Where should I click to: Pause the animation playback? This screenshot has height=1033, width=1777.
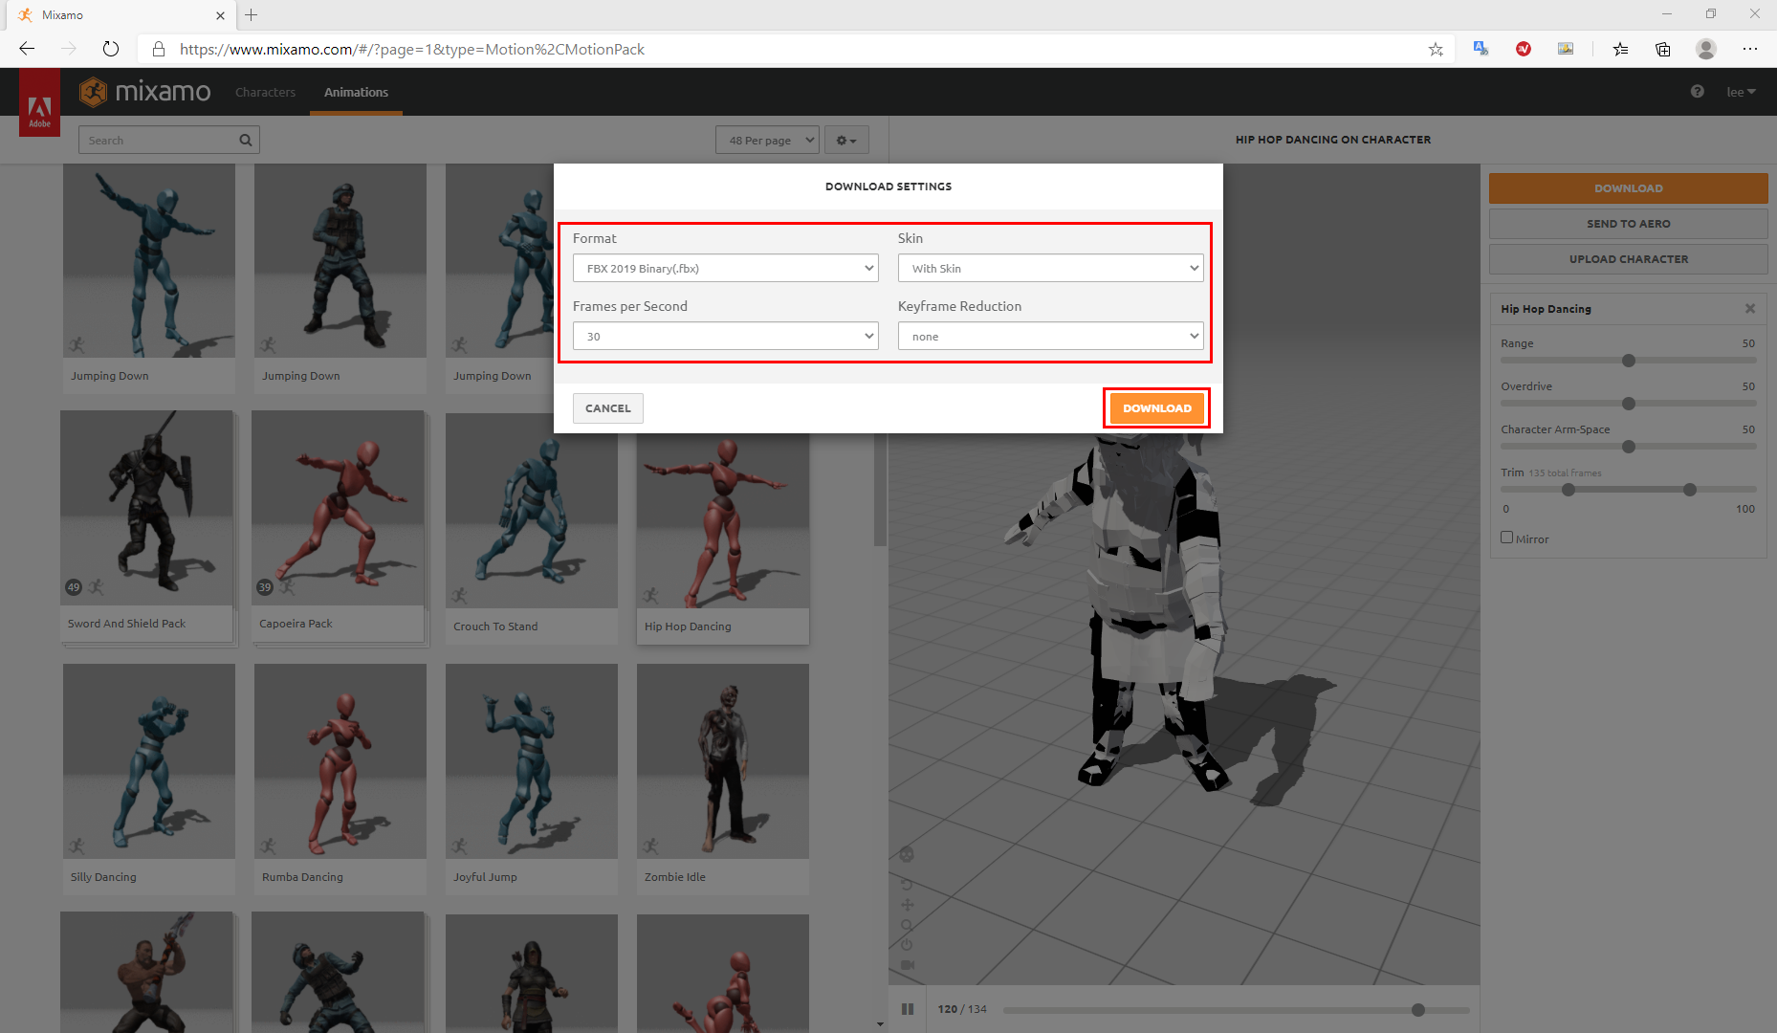908,1009
